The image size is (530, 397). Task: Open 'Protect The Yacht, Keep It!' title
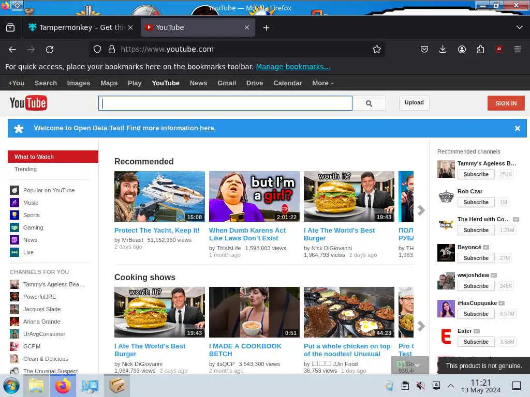157,231
